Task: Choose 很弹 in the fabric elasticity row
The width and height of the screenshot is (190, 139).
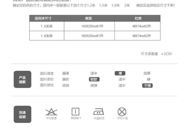Action: click(x=66, y=86)
